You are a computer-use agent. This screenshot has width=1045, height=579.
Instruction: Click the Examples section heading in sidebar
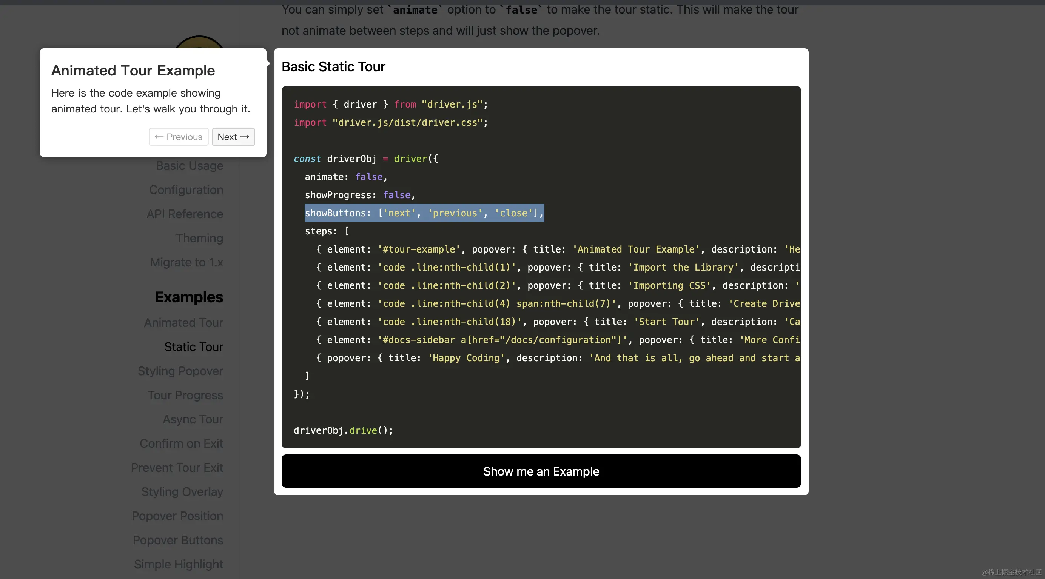(189, 297)
